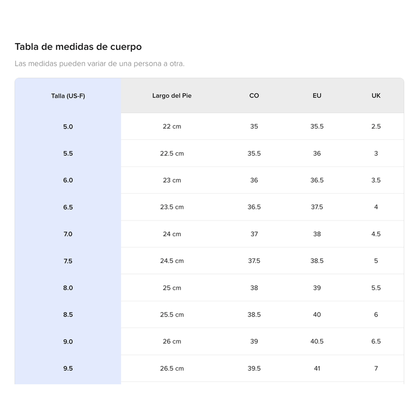The height and width of the screenshot is (420, 420).
Task: Click EU value 41 in the 9.5 row
Action: [317, 369]
